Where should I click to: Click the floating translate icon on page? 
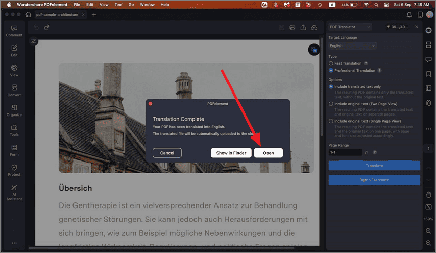(x=314, y=50)
